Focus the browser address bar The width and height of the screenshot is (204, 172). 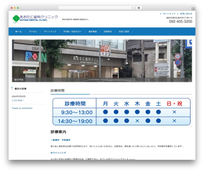pos(97,8)
